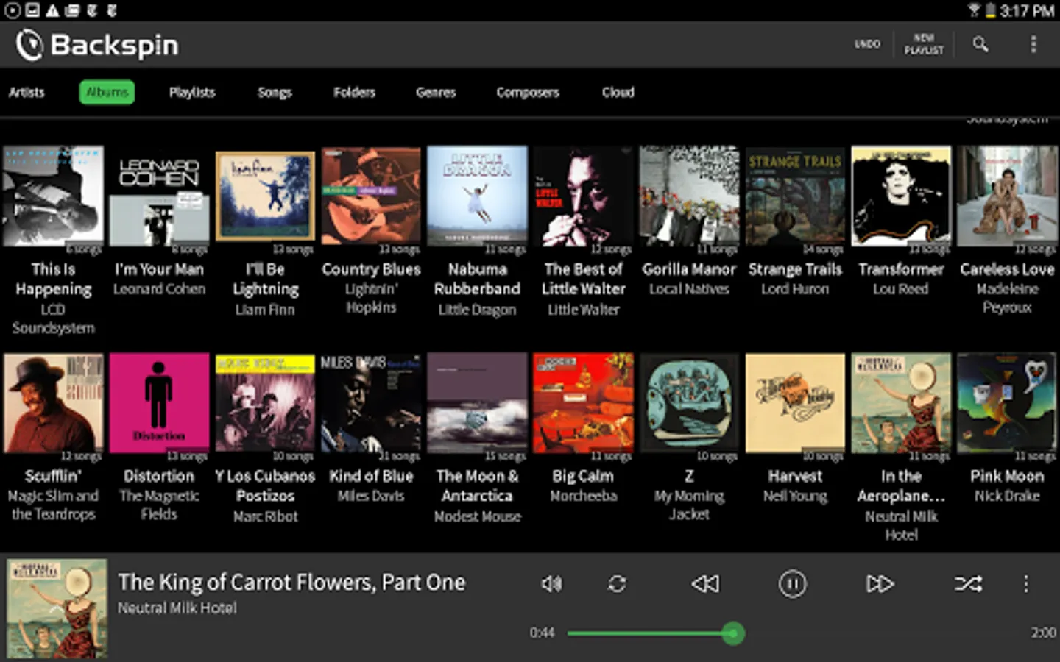Viewport: 1060px width, 662px height.
Task: Switch to the Artists tab
Action: click(x=26, y=92)
